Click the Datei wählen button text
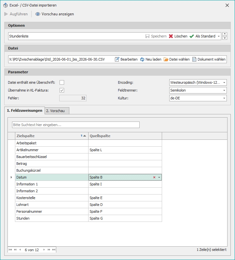 pos(179,59)
